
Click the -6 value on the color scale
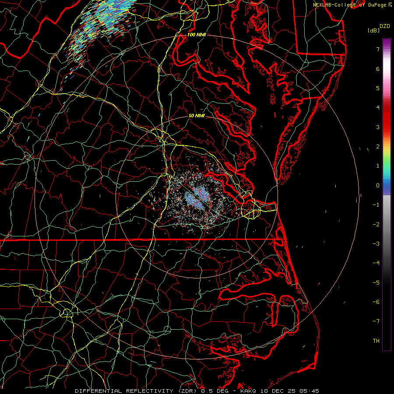pyautogui.click(x=376, y=302)
